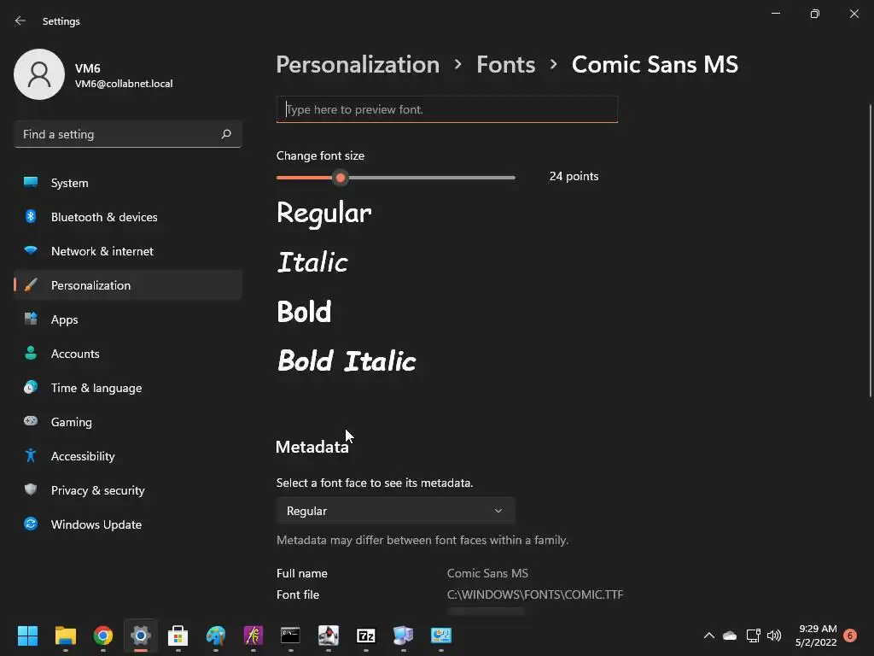Open OneDrive cloud tray icon
This screenshot has width=874, height=656.
click(730, 635)
